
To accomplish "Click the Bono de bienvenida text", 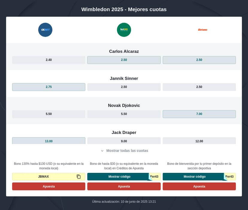I will 199,166.
